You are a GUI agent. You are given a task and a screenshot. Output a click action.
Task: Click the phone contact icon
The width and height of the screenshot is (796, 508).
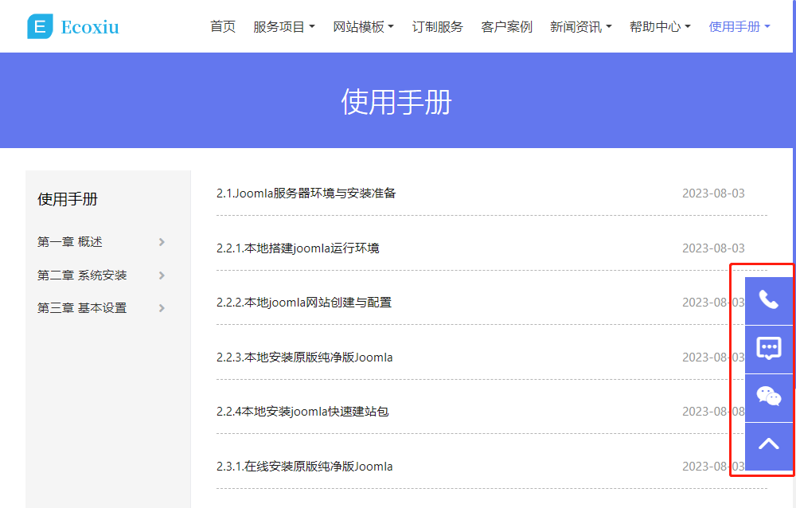(x=768, y=300)
